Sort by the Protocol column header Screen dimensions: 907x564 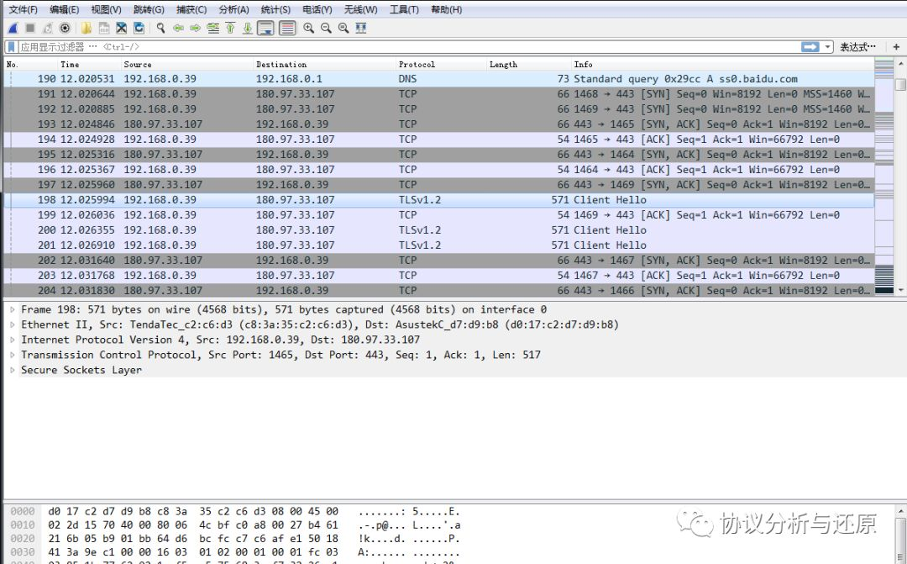click(x=442, y=64)
